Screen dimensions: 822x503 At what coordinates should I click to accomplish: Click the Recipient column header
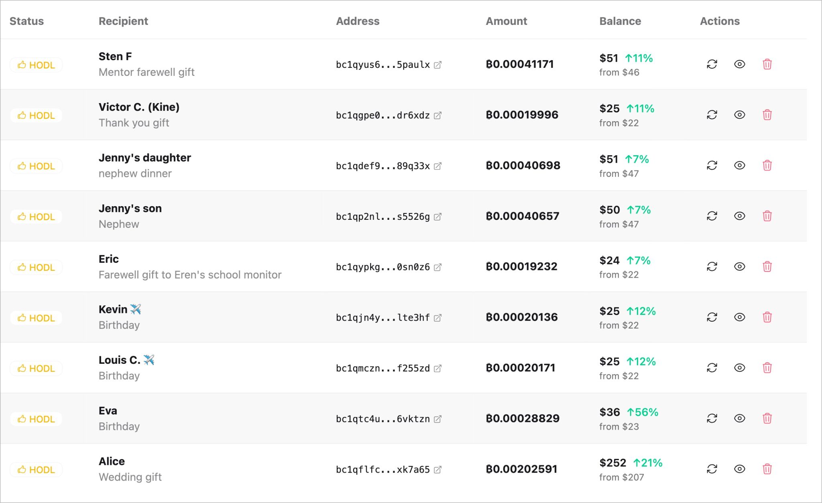pos(123,21)
